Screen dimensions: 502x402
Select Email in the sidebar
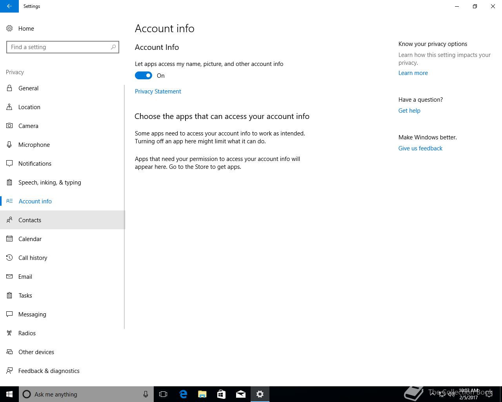pos(63,276)
